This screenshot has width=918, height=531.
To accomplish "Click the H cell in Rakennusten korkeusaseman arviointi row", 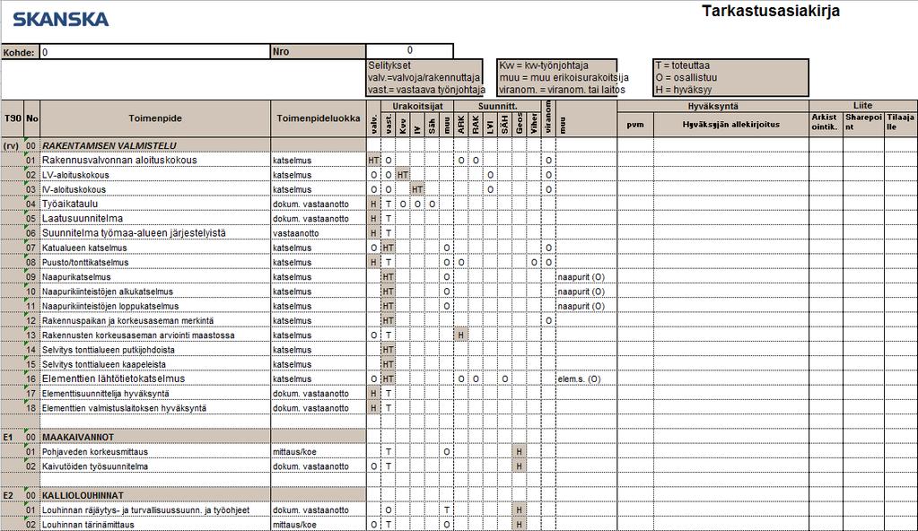I will 460,335.
